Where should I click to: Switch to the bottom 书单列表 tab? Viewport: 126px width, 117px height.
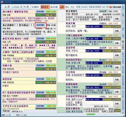point(6,111)
